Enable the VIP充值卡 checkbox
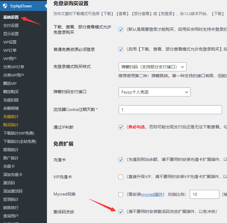The width and height of the screenshot is (227, 223). [x=121, y=177]
